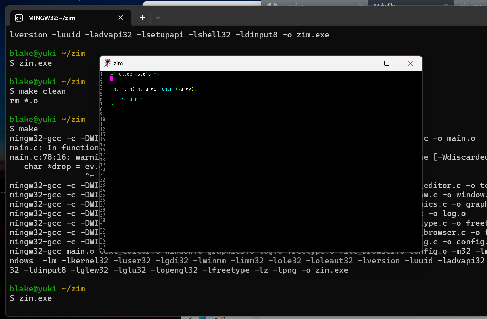Screen dimensions: 487x319
Task: Click the '32 -ldinput8 -lglew32' linker line
Action: pos(179,270)
